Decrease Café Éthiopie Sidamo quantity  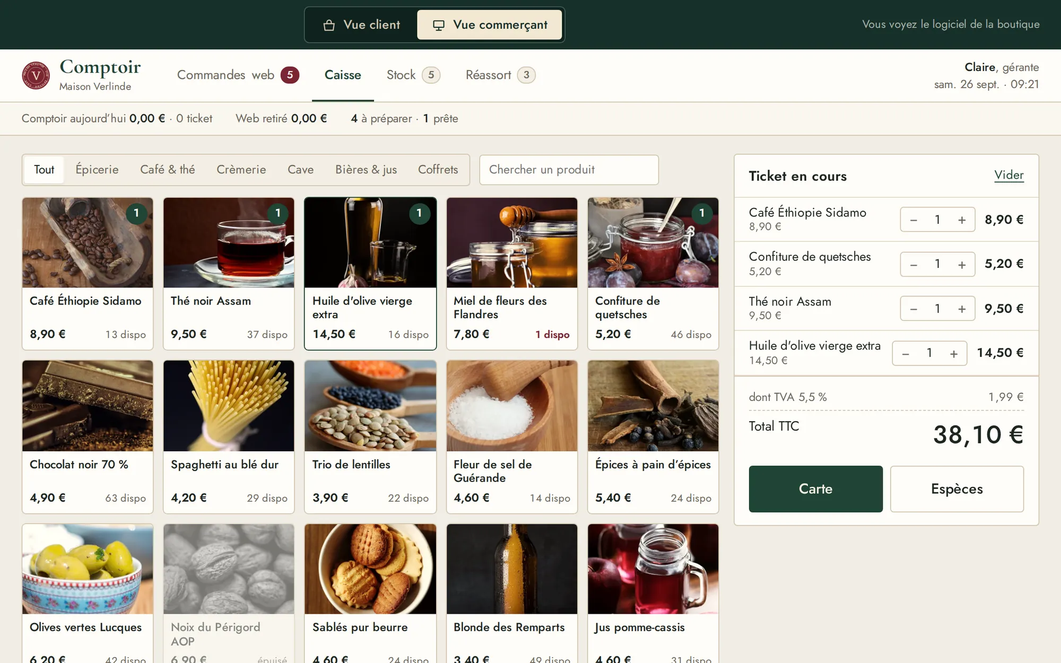(914, 220)
